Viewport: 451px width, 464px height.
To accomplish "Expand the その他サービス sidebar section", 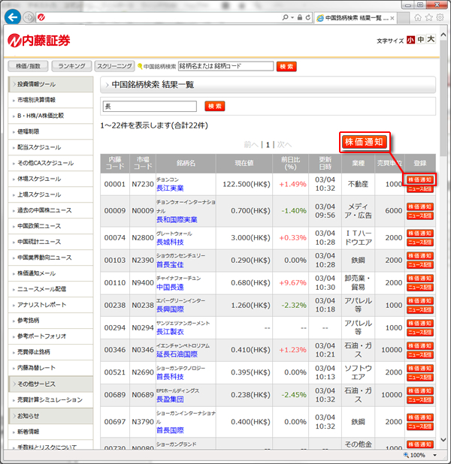I will click(50, 384).
